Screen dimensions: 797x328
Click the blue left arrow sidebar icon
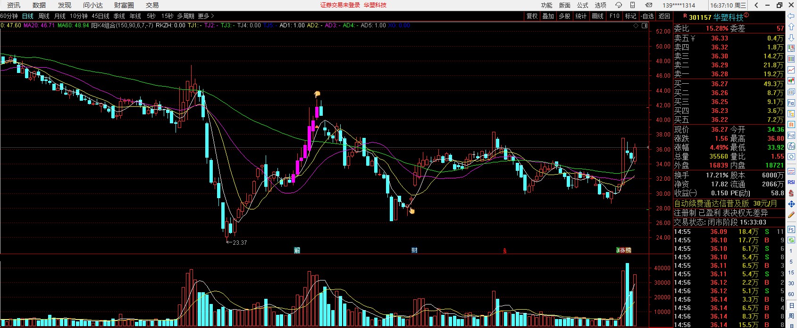791,16
